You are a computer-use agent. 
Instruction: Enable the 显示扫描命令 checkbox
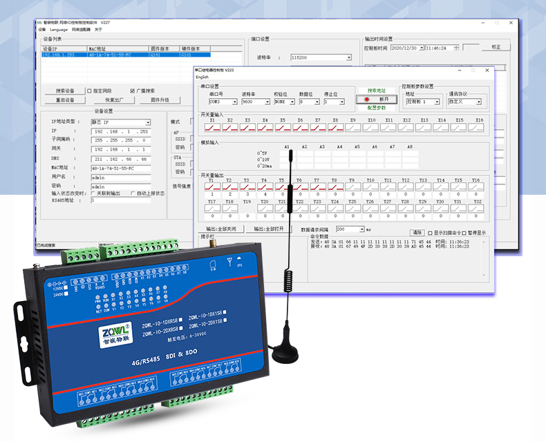click(430, 233)
